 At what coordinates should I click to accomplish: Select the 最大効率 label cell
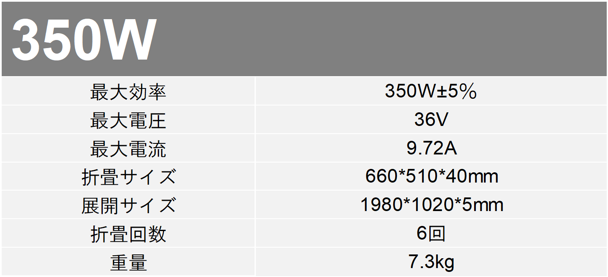(128, 92)
